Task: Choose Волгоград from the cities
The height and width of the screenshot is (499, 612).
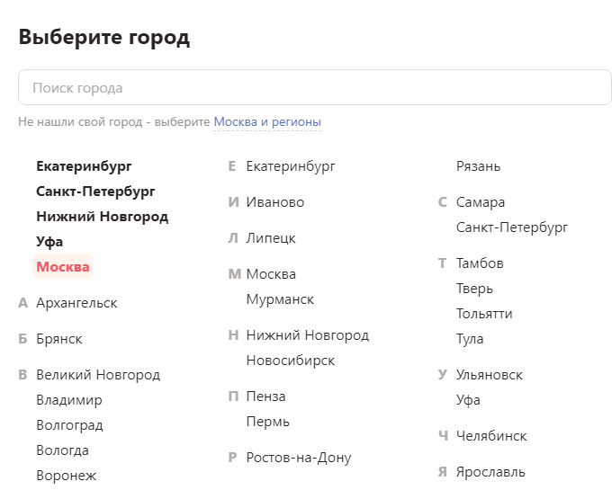Action: pos(69,425)
